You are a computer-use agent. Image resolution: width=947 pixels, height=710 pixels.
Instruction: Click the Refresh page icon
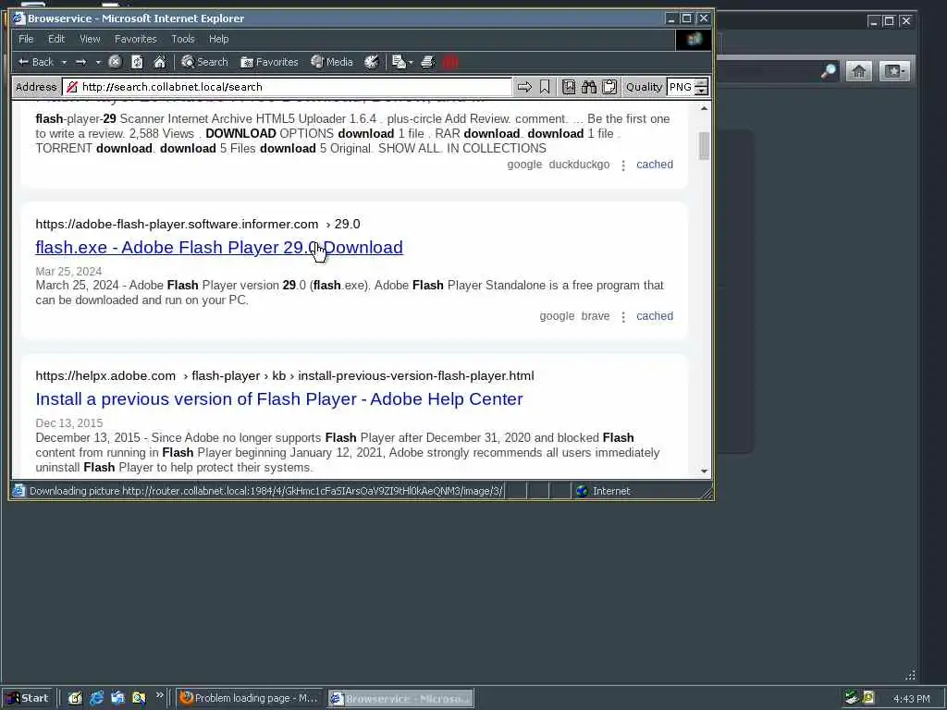(x=137, y=62)
